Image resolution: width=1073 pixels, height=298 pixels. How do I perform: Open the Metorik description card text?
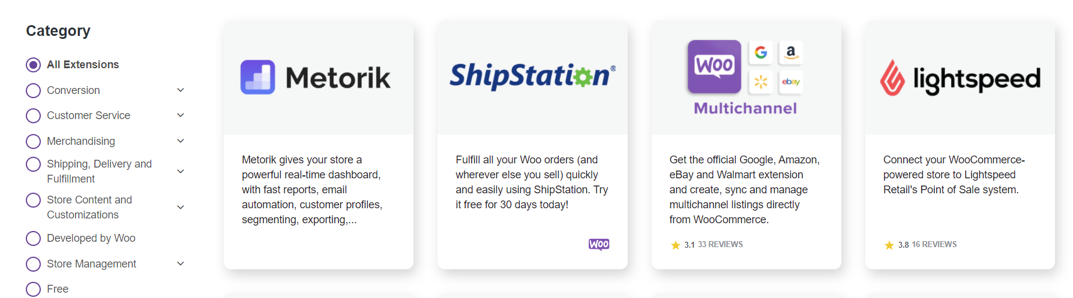(x=312, y=190)
